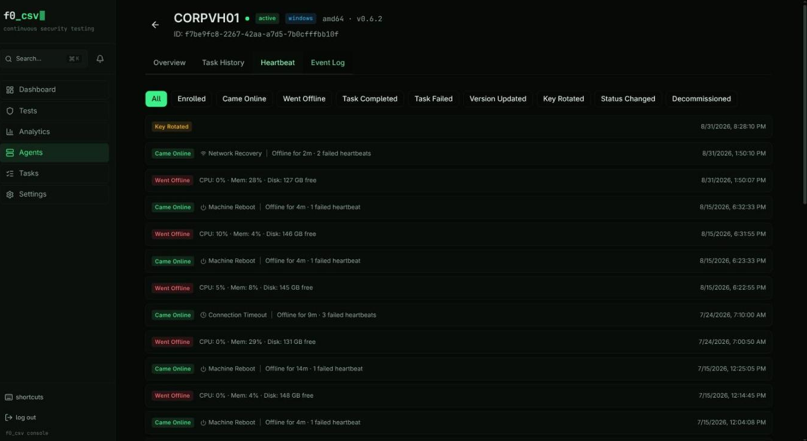Screen dimensions: 807x441
Task: Click the Dashboard grid icon
Action: [10, 90]
